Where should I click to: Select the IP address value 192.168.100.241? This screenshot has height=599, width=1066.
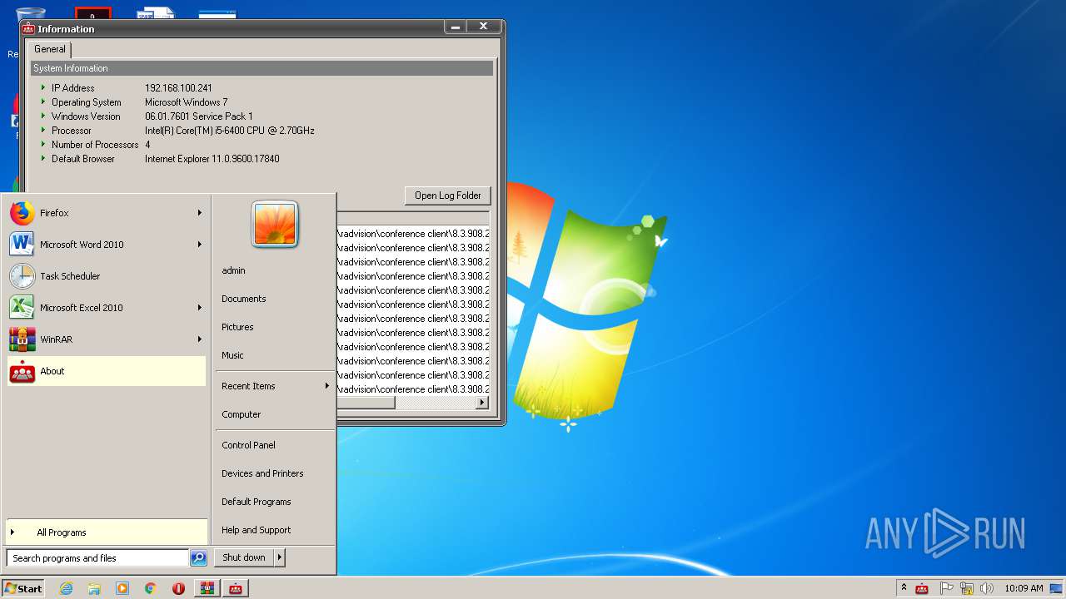(x=178, y=88)
